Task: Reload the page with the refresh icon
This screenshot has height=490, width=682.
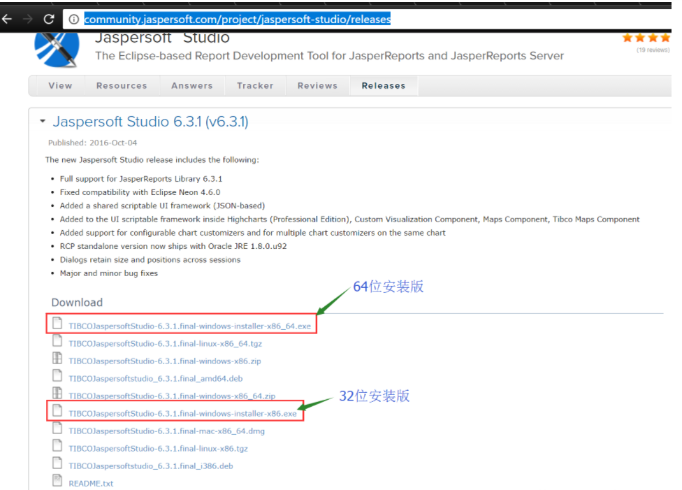Action: [x=49, y=19]
